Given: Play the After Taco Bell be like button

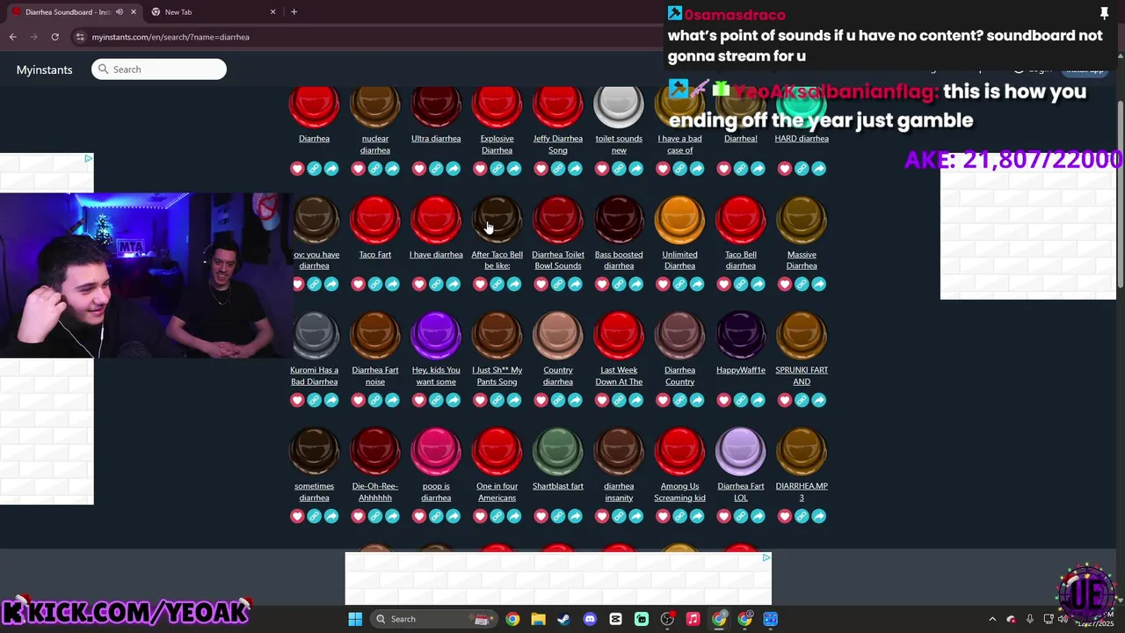Looking at the screenshot, I should click(497, 219).
